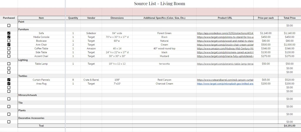Mark the Table Lamp as purchased
Image resolution: width=301 pixels, height=132 pixels.
coord(9,64)
